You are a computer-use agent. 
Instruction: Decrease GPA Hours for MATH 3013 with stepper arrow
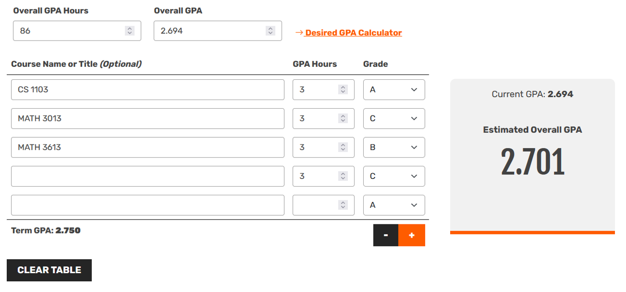[342, 121]
